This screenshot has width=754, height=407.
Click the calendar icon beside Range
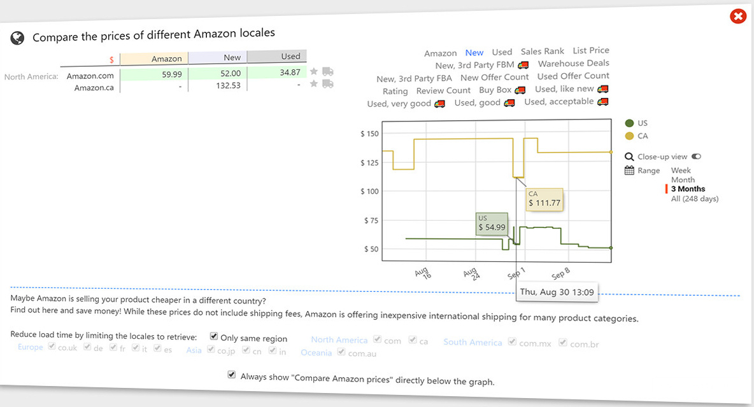629,170
